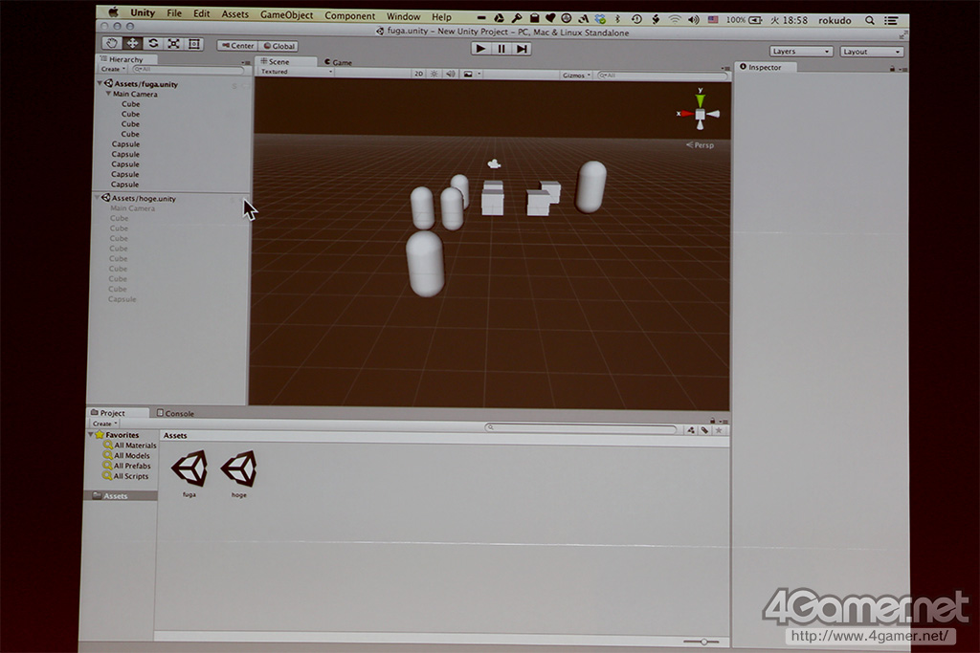
Task: Select the Rect transform tool
Action: [x=194, y=44]
